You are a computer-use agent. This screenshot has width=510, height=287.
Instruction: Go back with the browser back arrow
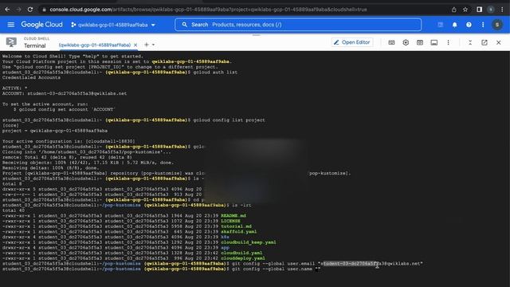(x=7, y=10)
